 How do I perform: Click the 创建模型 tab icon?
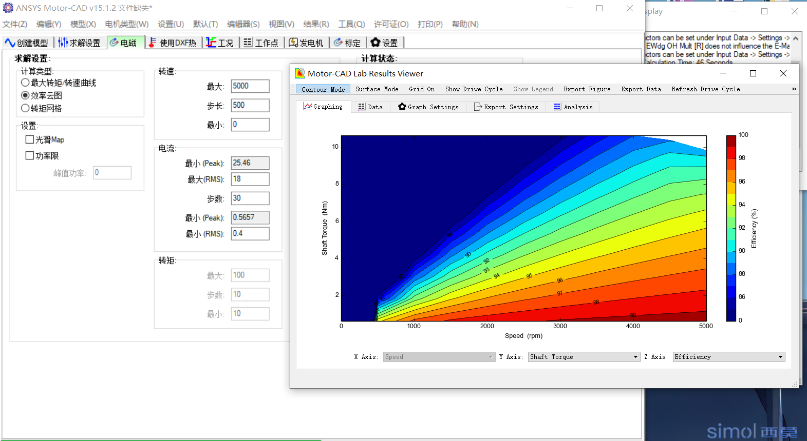pos(10,43)
